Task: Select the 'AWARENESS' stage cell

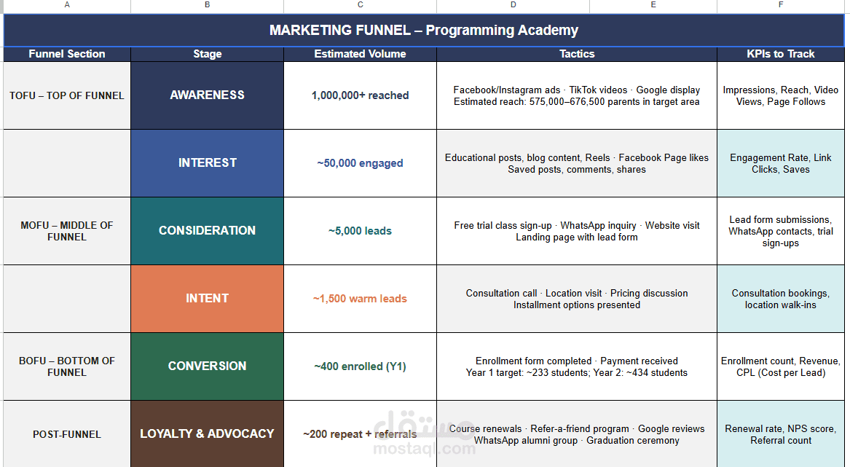Action: point(207,95)
